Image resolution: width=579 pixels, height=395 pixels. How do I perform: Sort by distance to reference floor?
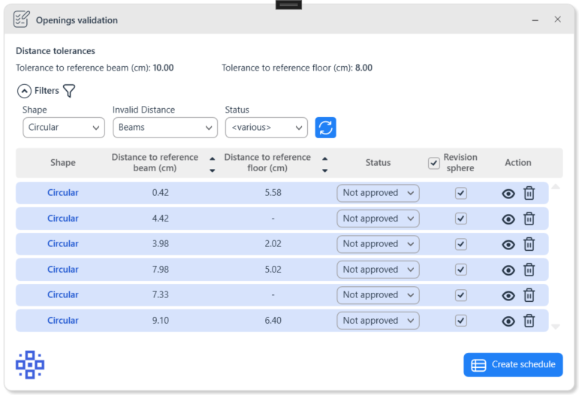(x=324, y=164)
